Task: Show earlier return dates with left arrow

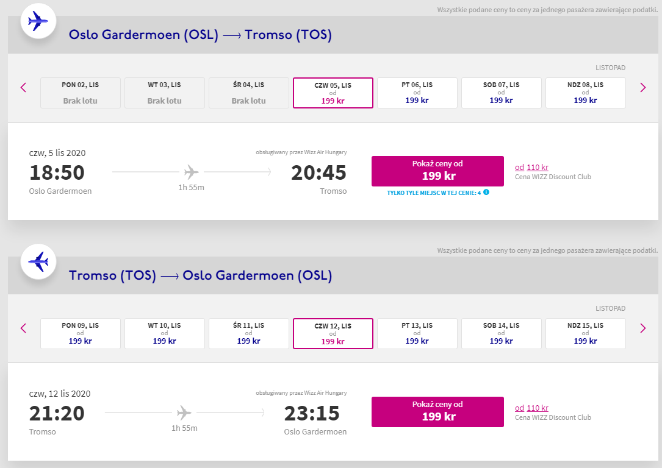Action: [x=24, y=328]
